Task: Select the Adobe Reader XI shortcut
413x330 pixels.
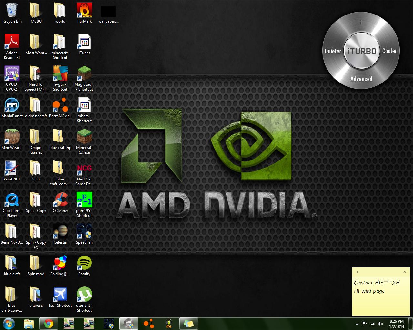Action: click(x=12, y=47)
